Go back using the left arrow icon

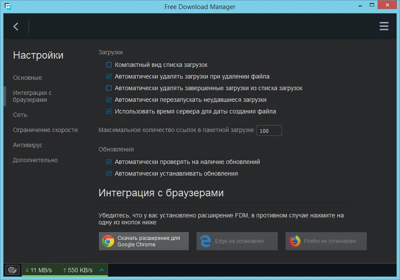click(16, 26)
